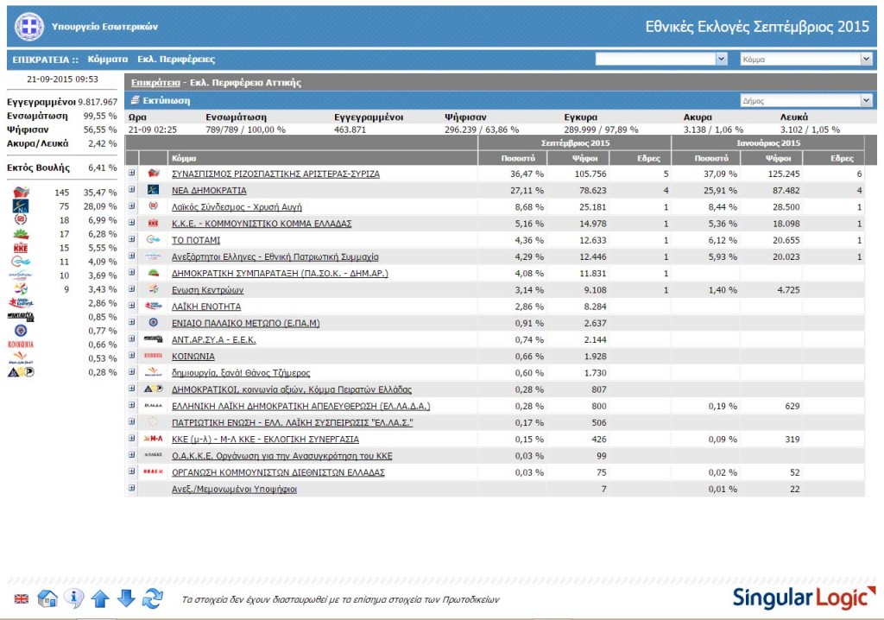Open the ΚΚΕ (μ-λ) - Μ-Λ ΚΚΕ link
Image resolution: width=884 pixels, height=620 pixels.
(x=266, y=440)
